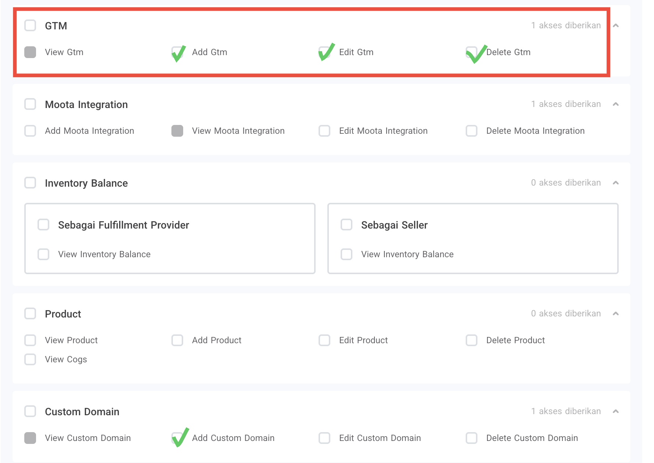The height and width of the screenshot is (463, 654).
Task: Click '1 akses diberikan' in GTM row
Action: click(566, 25)
